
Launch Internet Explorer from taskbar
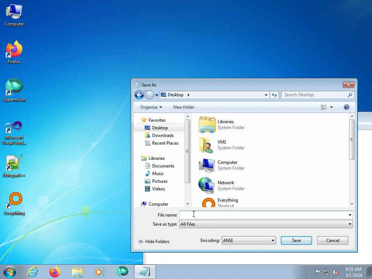(x=32, y=272)
